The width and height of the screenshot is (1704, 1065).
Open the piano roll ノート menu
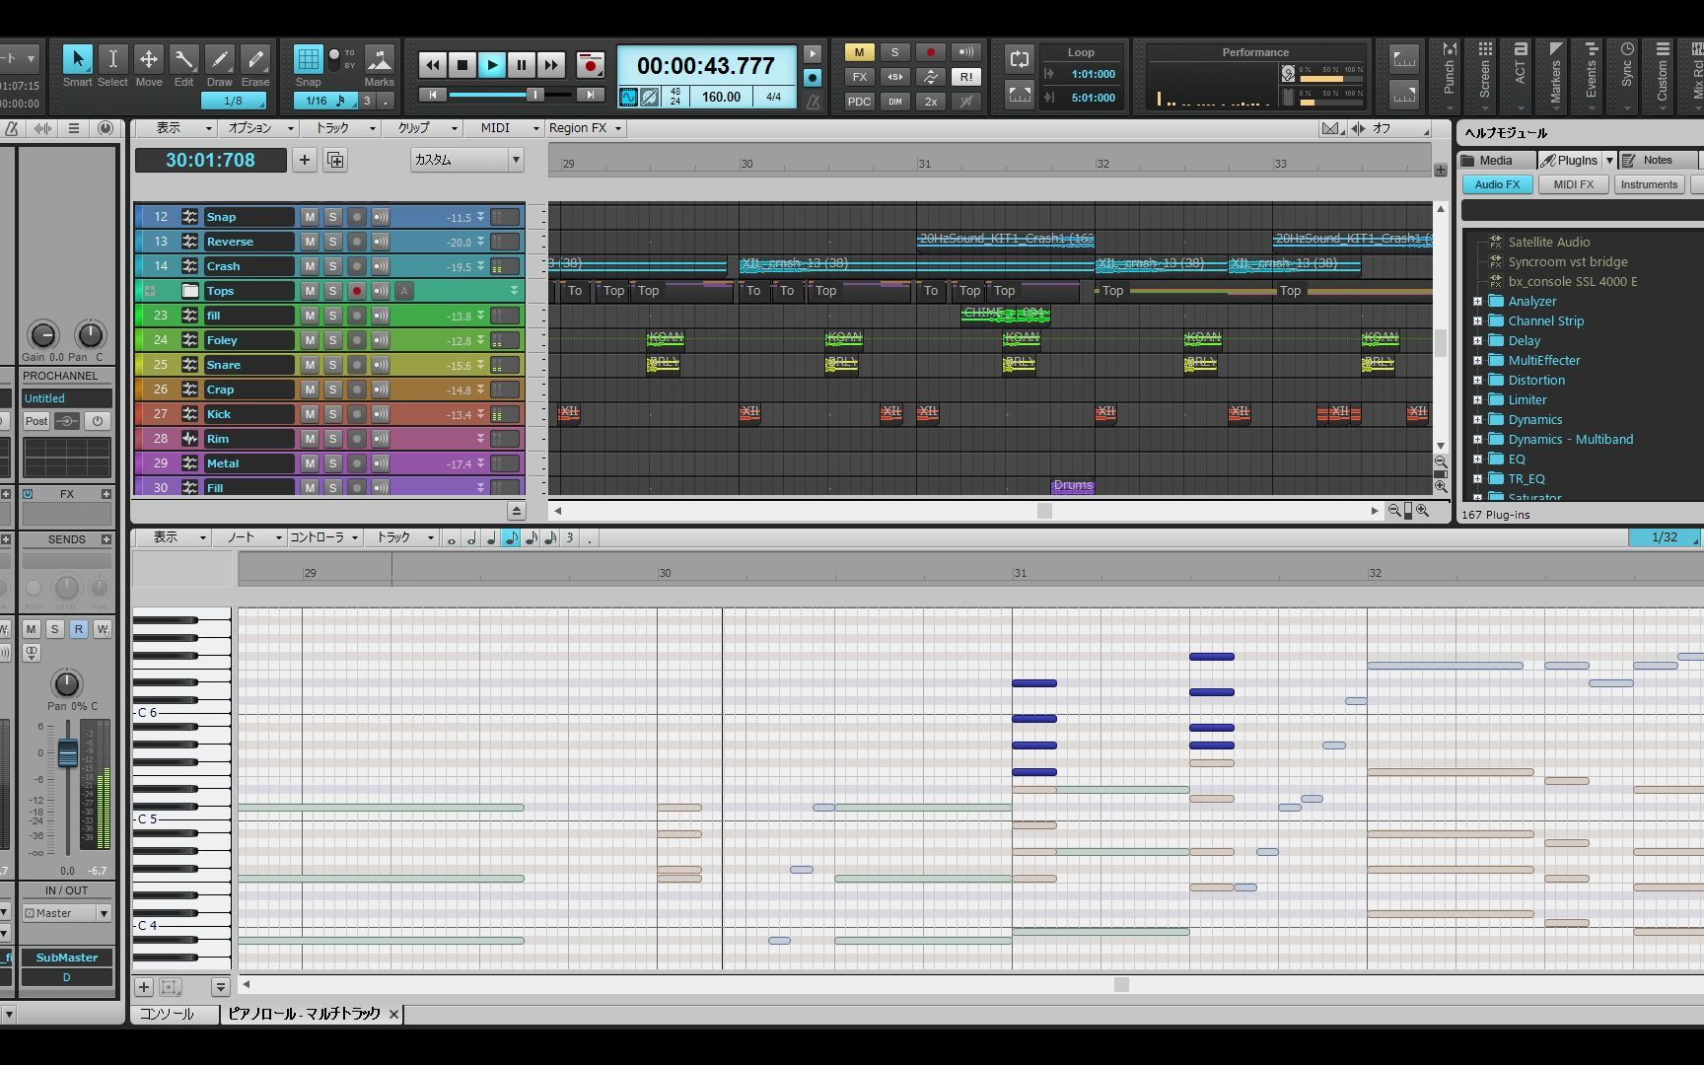[x=248, y=537]
